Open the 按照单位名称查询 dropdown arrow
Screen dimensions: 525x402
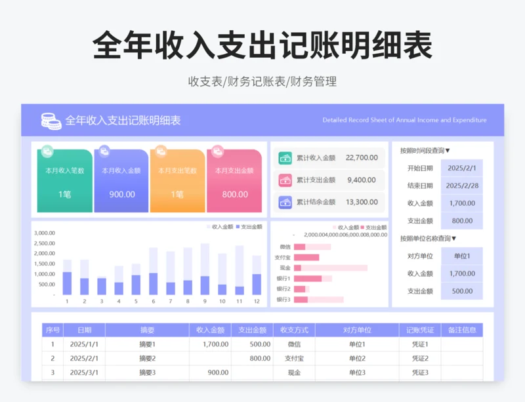453,239
